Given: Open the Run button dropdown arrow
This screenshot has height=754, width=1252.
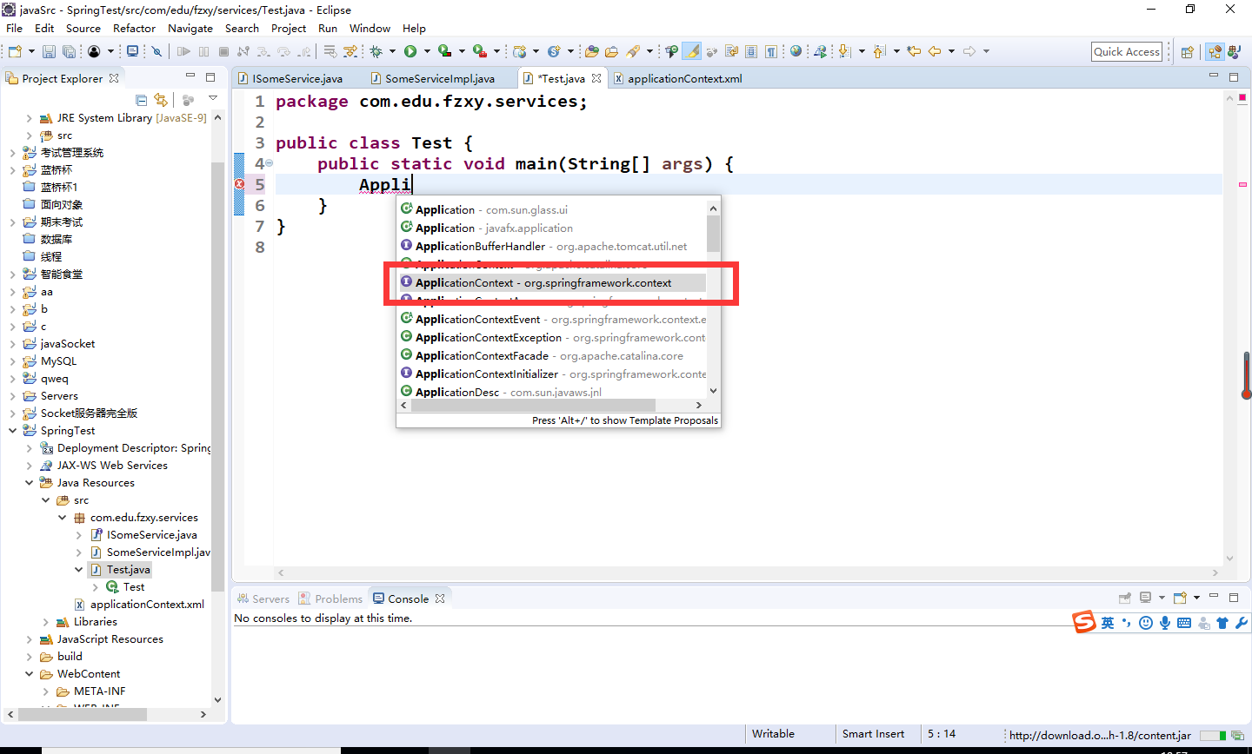Looking at the screenshot, I should pyautogui.click(x=426, y=52).
